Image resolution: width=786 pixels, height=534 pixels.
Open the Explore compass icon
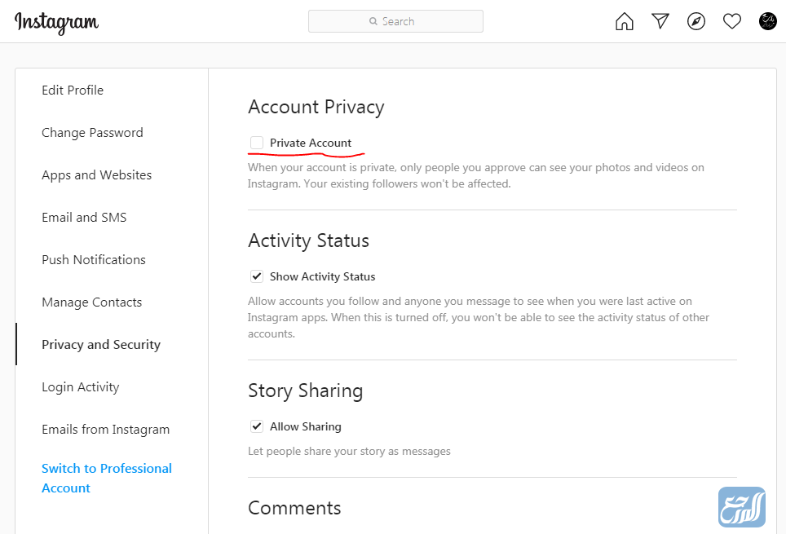pos(696,21)
